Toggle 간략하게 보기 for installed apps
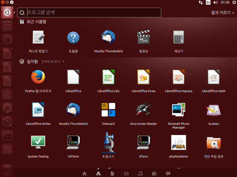 click(53, 62)
